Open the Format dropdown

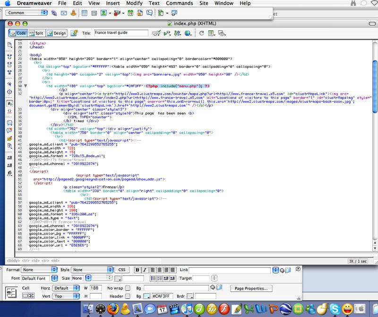point(39,270)
